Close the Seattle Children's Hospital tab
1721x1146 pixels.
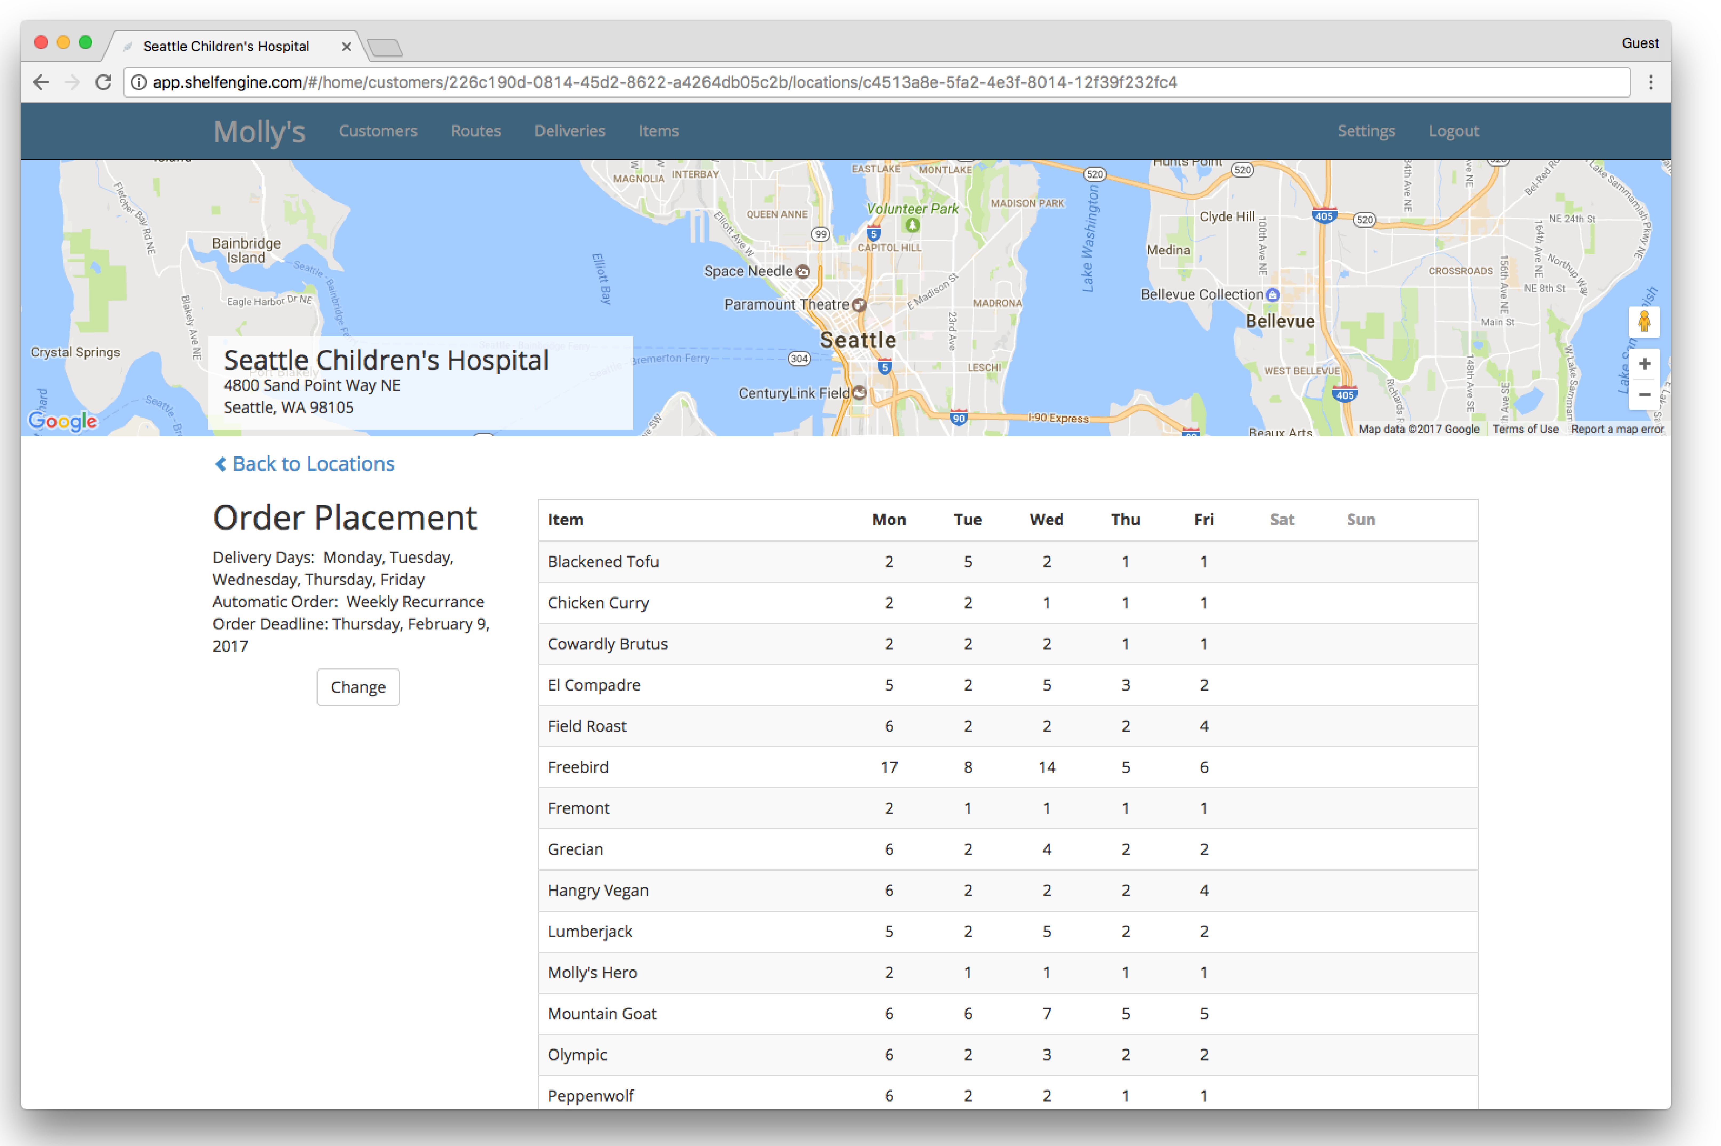click(x=347, y=47)
